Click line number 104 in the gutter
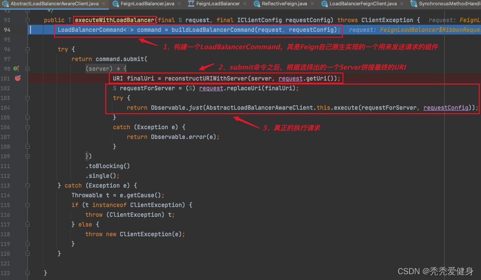Image resolution: width=481 pixels, height=280 pixels. click(5, 107)
